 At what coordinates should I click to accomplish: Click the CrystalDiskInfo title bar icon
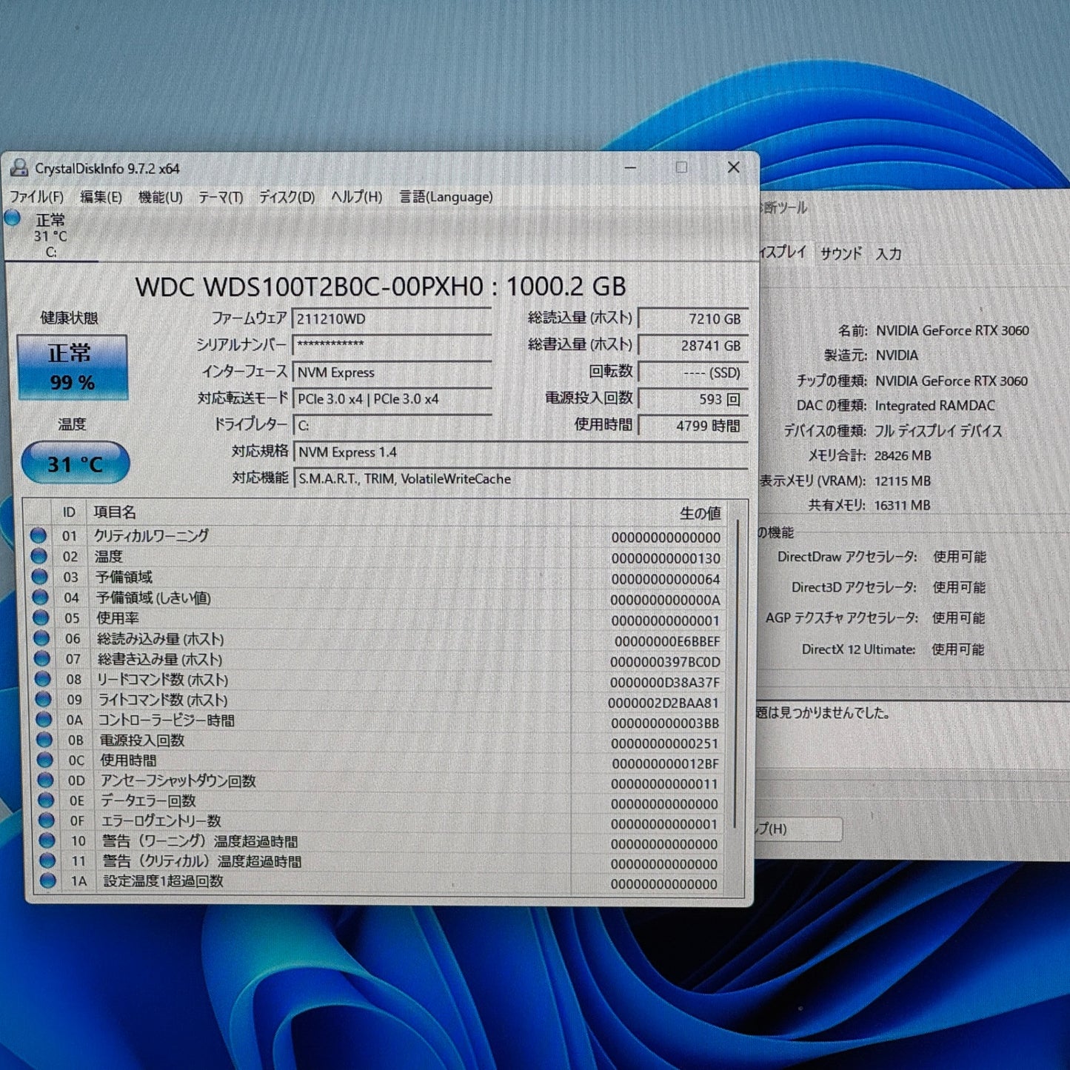coord(19,168)
